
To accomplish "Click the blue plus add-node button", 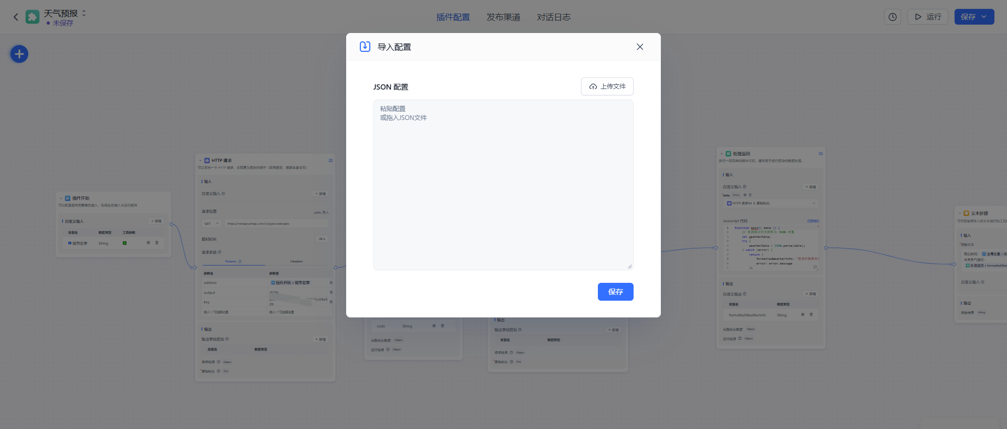I will [x=19, y=54].
